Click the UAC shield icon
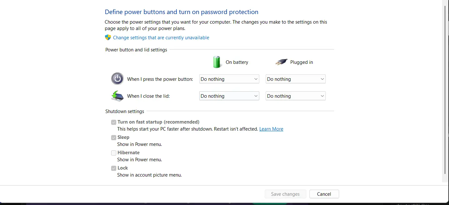This screenshot has height=205, width=449. pyautogui.click(x=108, y=37)
